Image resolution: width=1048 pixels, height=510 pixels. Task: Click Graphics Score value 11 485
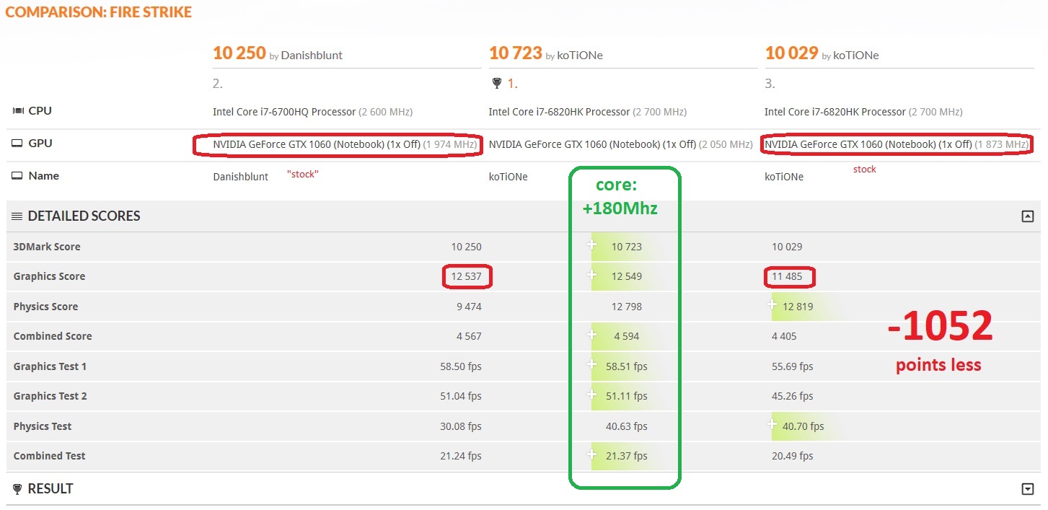(x=787, y=277)
